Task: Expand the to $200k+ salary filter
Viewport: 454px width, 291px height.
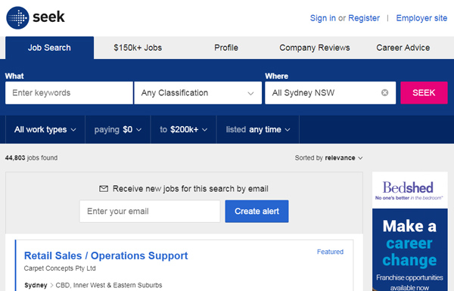Action: pos(184,129)
